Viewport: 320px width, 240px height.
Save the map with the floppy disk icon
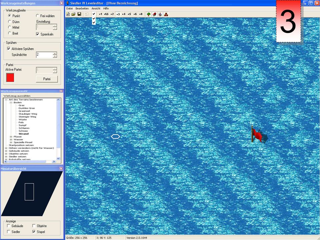[79, 14]
